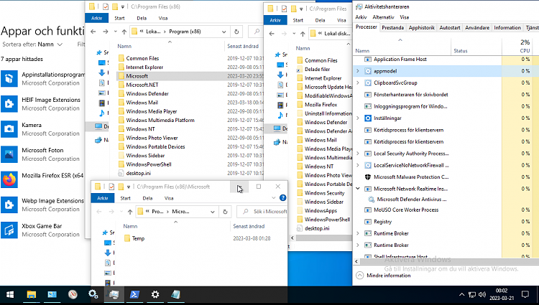
Task: Expand the first Runtime Broker process
Action: pyautogui.click(x=357, y=233)
